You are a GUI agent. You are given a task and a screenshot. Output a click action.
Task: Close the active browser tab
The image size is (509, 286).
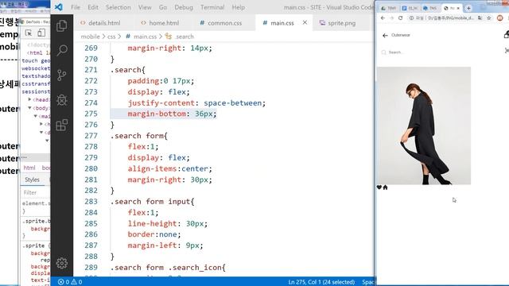point(458,8)
